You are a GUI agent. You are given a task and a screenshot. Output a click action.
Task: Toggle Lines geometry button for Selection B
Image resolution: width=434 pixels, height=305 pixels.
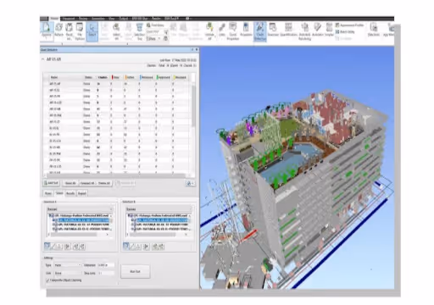[132, 247]
